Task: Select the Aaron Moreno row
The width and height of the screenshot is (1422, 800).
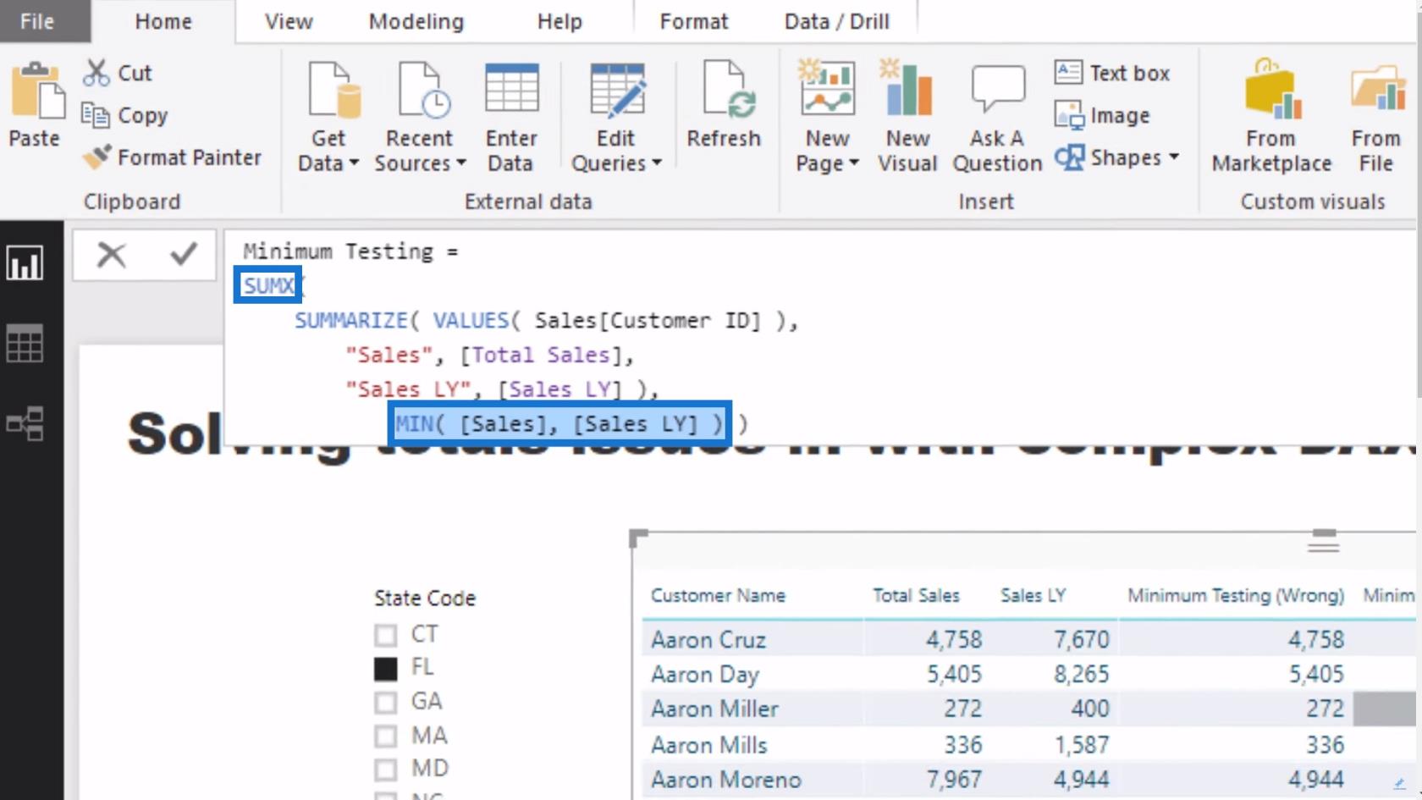Action: [1028, 779]
